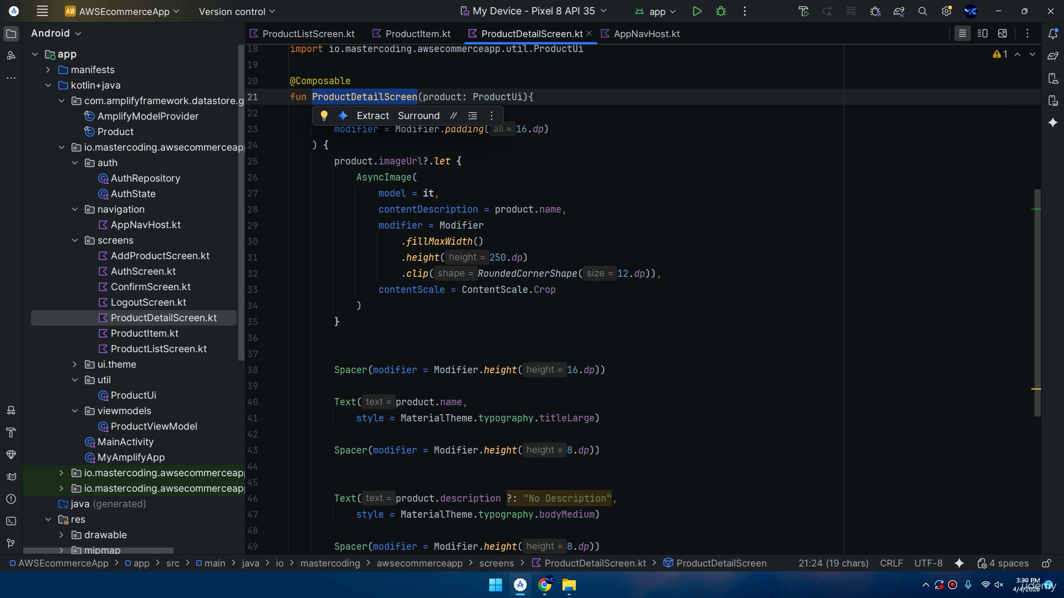Image resolution: width=1064 pixels, height=598 pixels.
Task: Click the project tree horizontal scrollbar
Action: (99, 551)
